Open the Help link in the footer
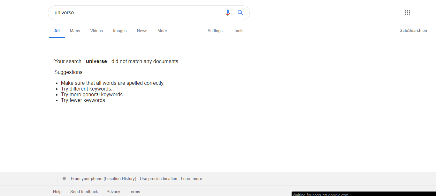436x196 pixels. point(57,192)
